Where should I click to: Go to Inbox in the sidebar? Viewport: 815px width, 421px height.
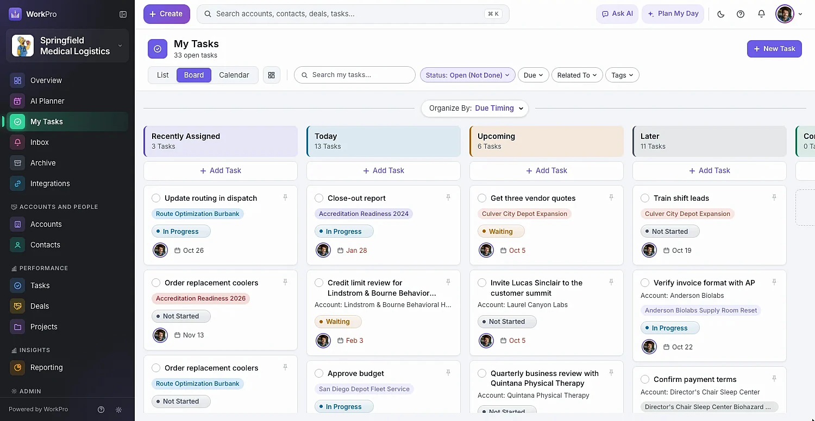(x=67, y=142)
